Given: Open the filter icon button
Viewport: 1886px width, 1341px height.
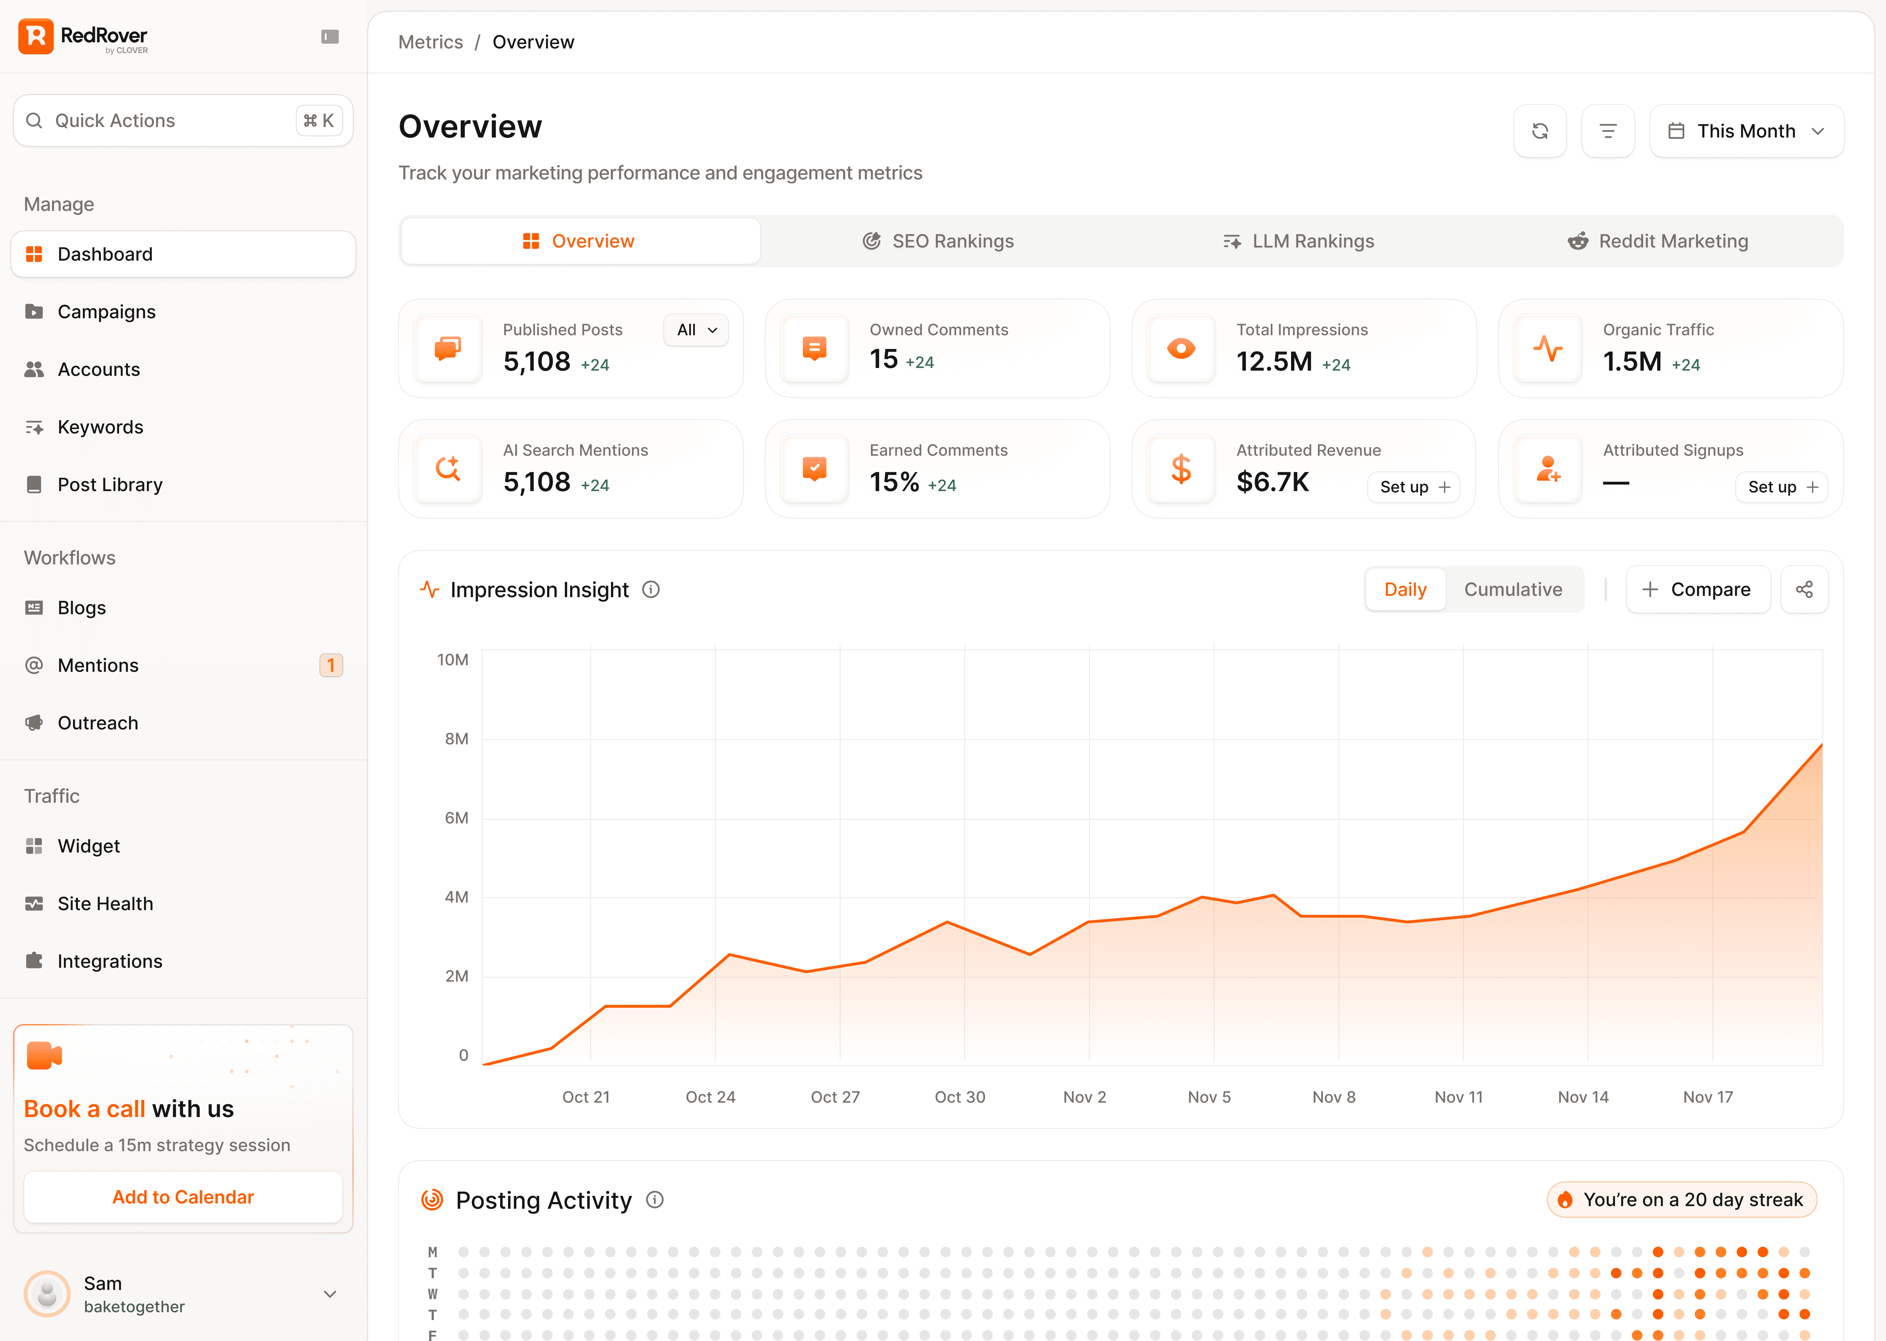Looking at the screenshot, I should 1607,131.
